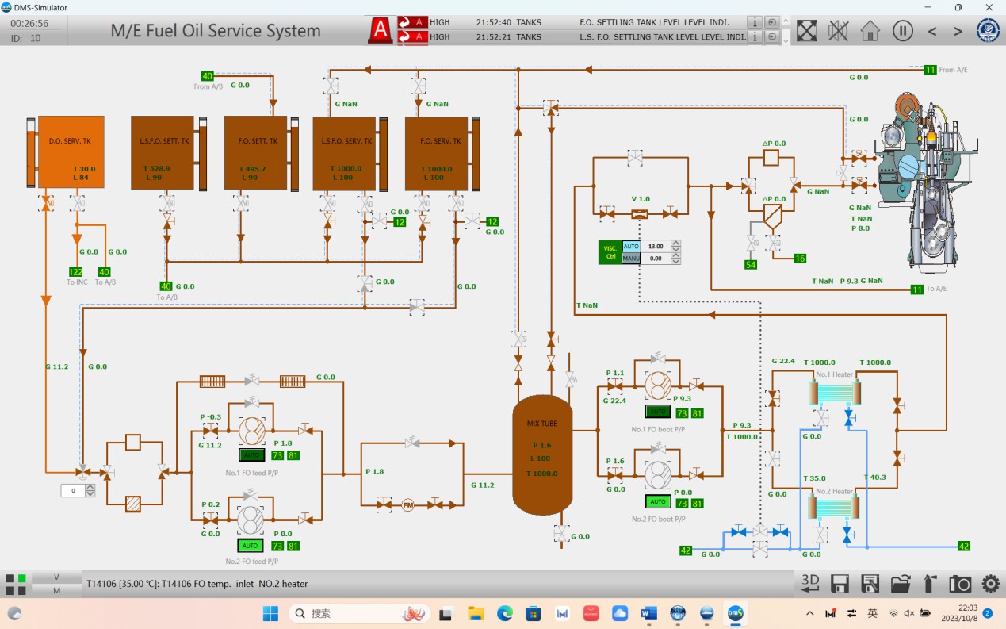This screenshot has width=1006, height=629.
Task: Open a saved file folder icon
Action: pyautogui.click(x=901, y=584)
